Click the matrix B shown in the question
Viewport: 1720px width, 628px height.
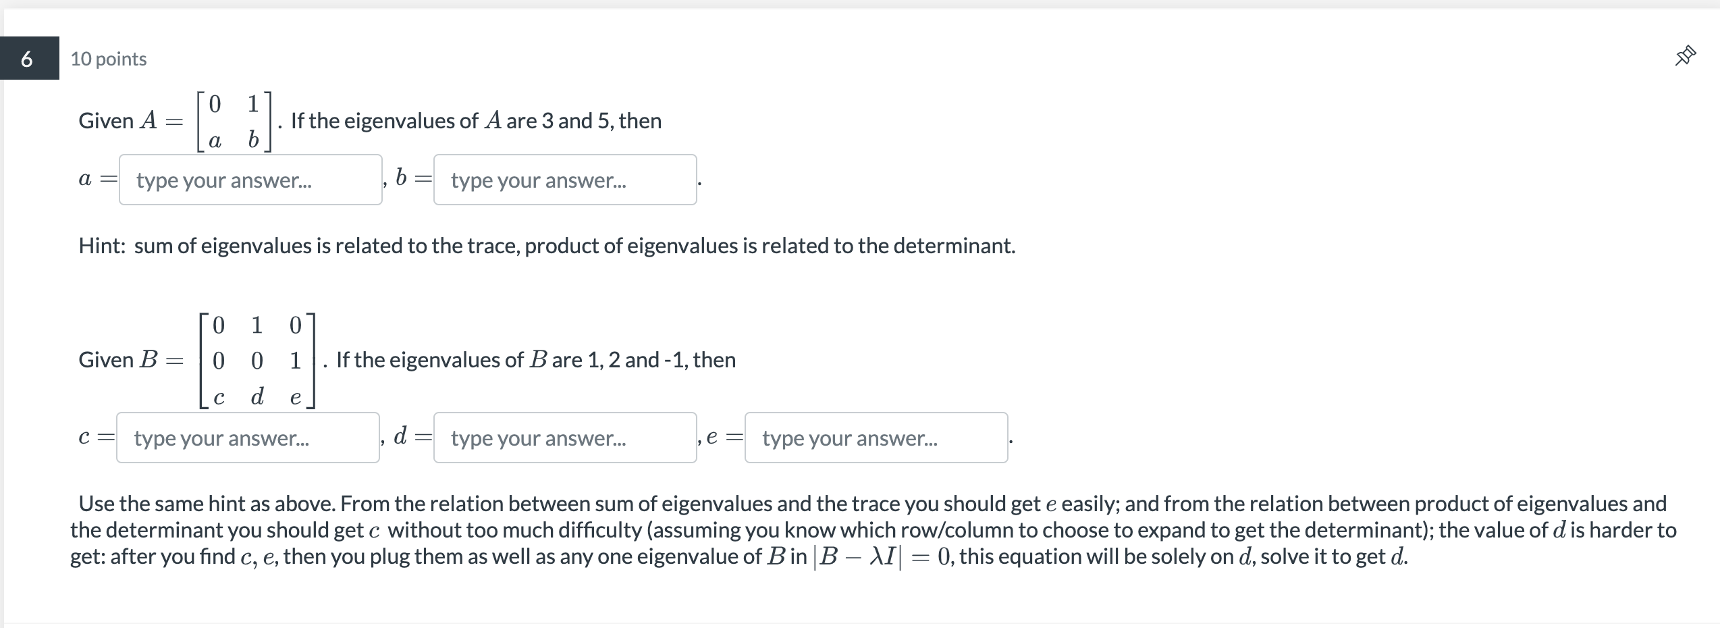pos(257,360)
